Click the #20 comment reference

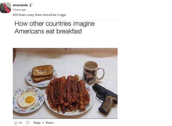coord(15,15)
